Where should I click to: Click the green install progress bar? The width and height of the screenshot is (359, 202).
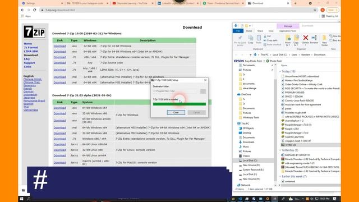pyautogui.click(x=179, y=104)
